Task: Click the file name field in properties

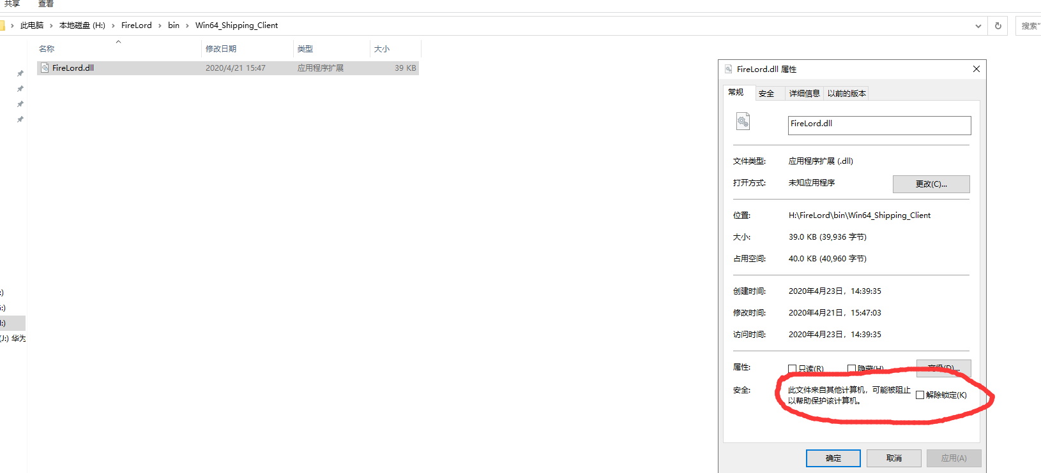Action: [x=879, y=125]
